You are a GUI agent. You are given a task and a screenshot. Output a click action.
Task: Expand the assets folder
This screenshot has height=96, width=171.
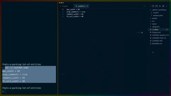click(x=154, y=18)
